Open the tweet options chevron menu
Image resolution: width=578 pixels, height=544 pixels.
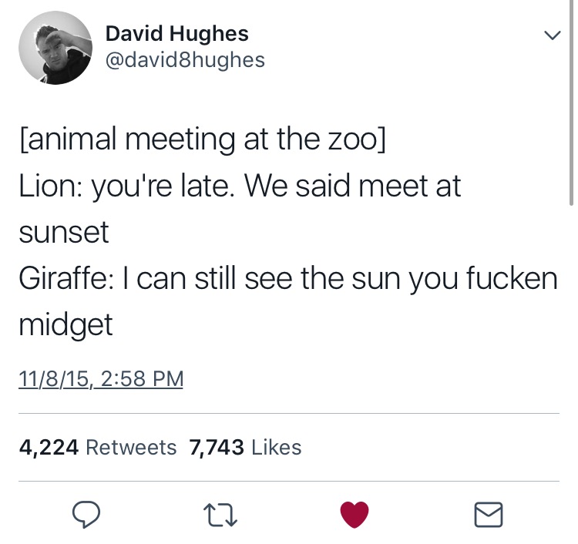(550, 35)
